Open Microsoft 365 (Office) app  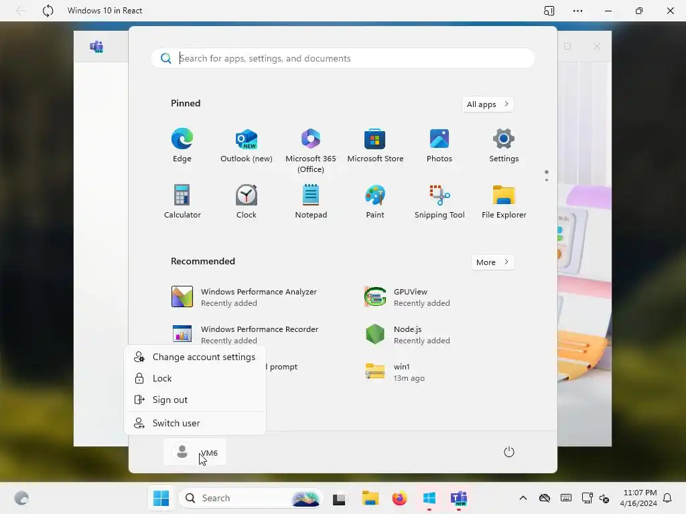[311, 151]
